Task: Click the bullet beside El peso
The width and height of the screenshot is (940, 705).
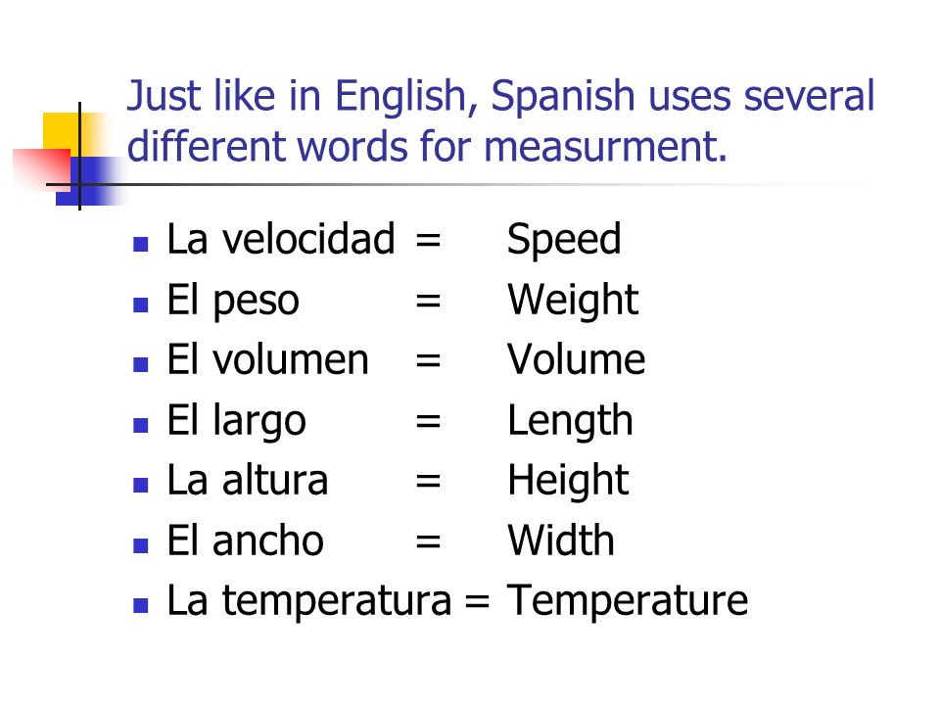Action: tap(141, 305)
